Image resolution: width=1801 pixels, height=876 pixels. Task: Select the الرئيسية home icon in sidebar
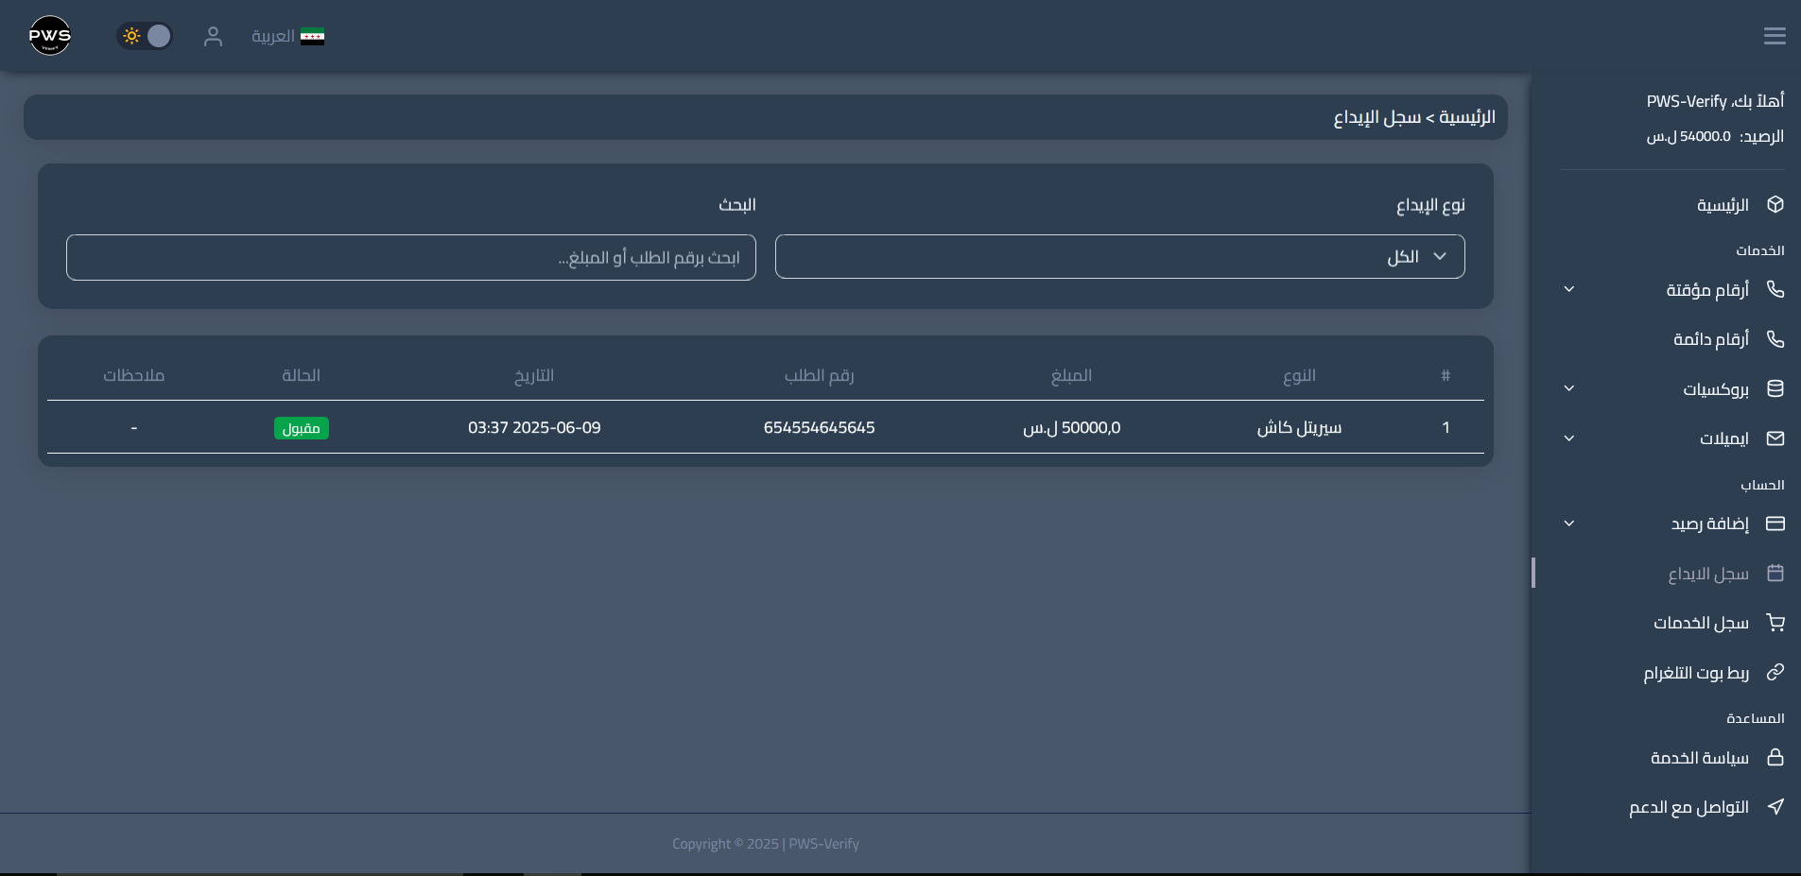point(1775,204)
